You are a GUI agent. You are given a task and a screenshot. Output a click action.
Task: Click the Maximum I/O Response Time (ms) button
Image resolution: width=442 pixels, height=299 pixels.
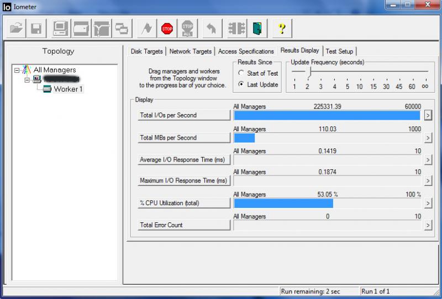pyautogui.click(x=184, y=180)
